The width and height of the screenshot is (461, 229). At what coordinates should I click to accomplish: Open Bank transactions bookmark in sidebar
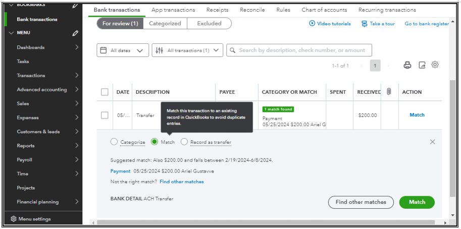[x=37, y=19]
